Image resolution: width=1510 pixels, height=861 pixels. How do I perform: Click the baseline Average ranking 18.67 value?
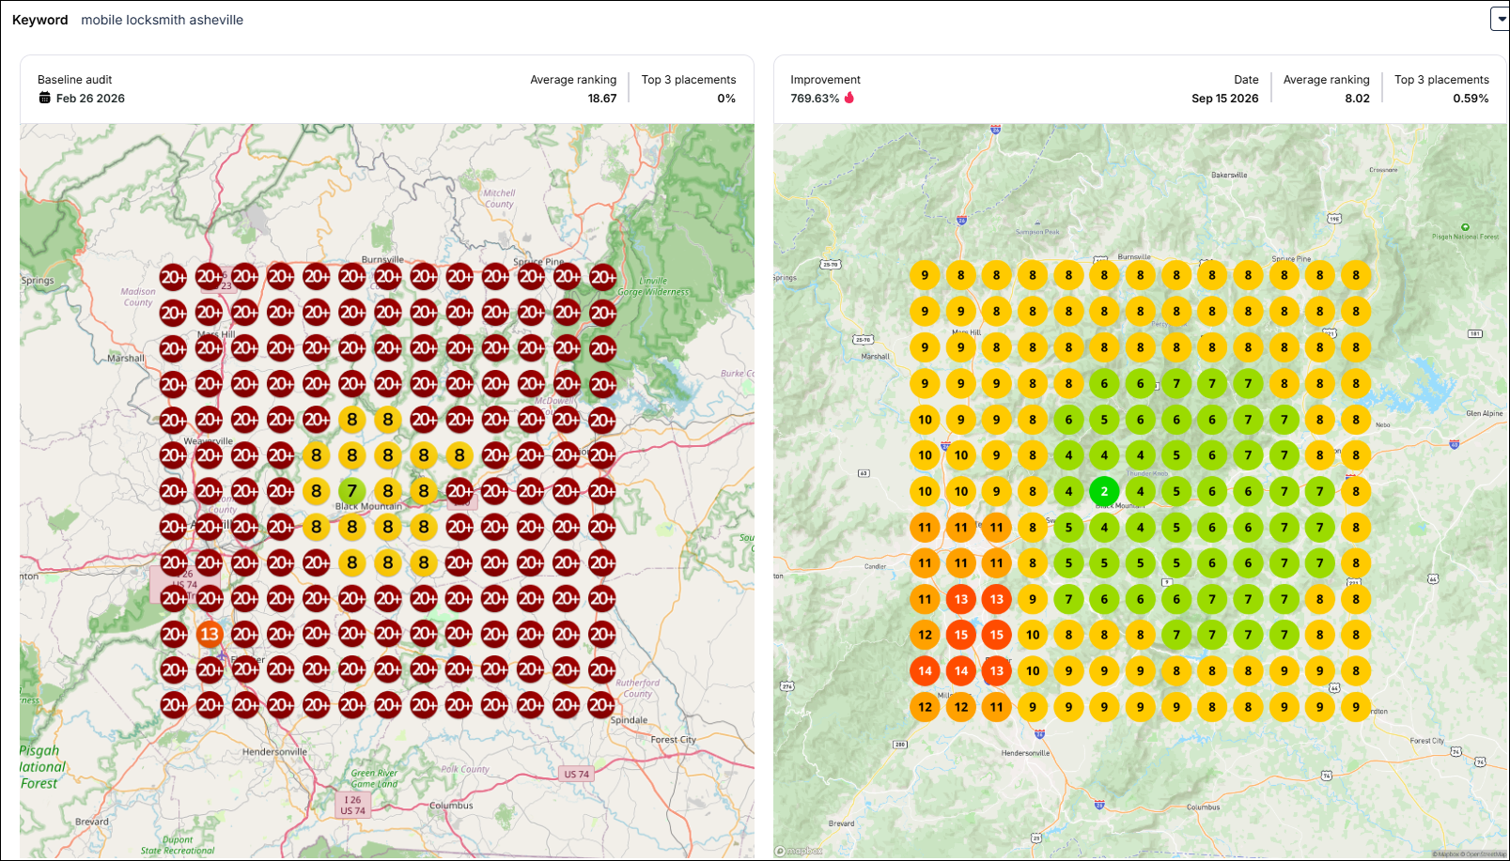[x=602, y=98]
